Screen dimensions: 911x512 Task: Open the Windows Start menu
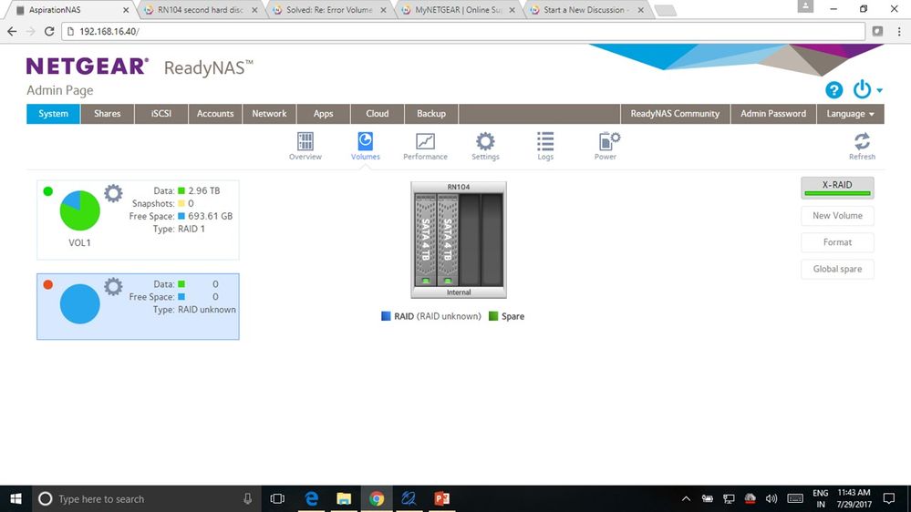[x=16, y=498]
